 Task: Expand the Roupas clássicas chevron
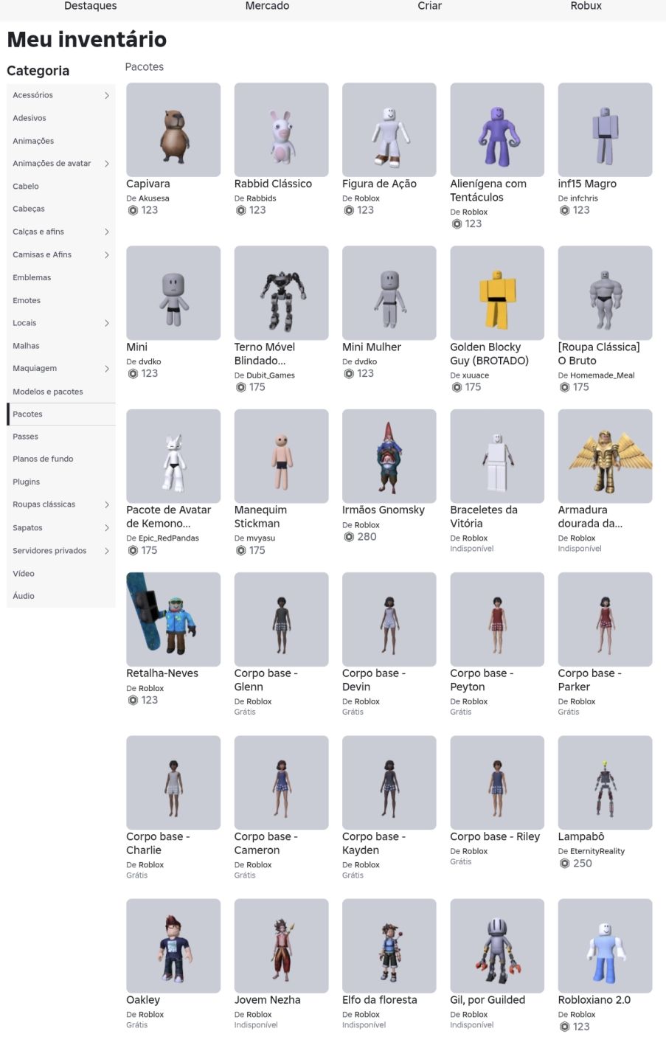coord(107,504)
